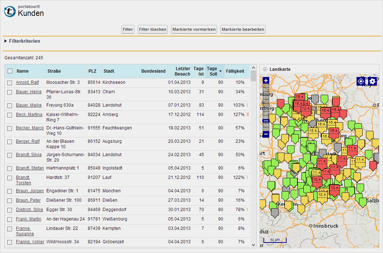
Task: Sort table by Fälligkeit column
Action: pyautogui.click(x=235, y=71)
